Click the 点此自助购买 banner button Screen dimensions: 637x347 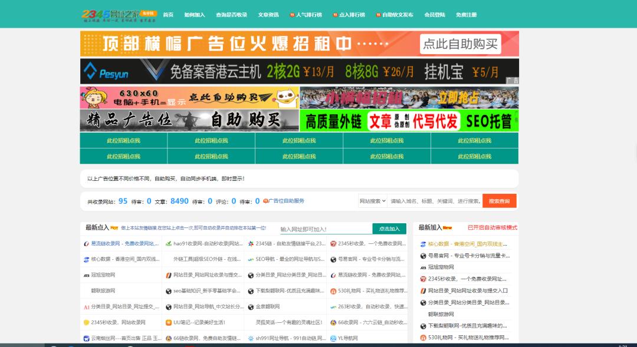(x=460, y=44)
